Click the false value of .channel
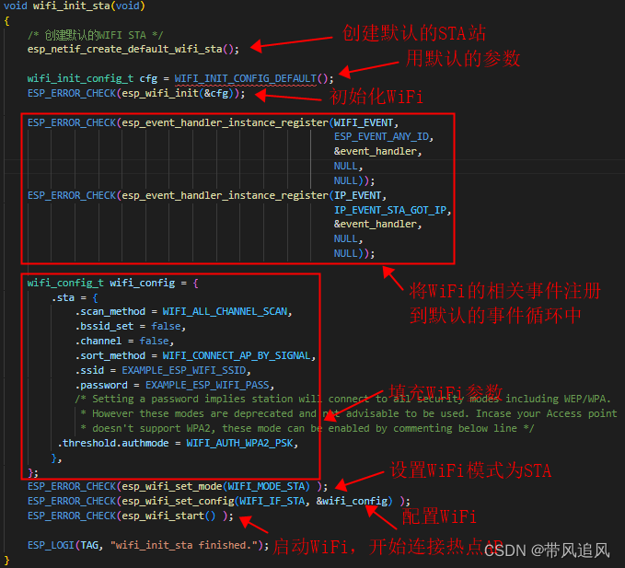The image size is (625, 568). pos(154,342)
